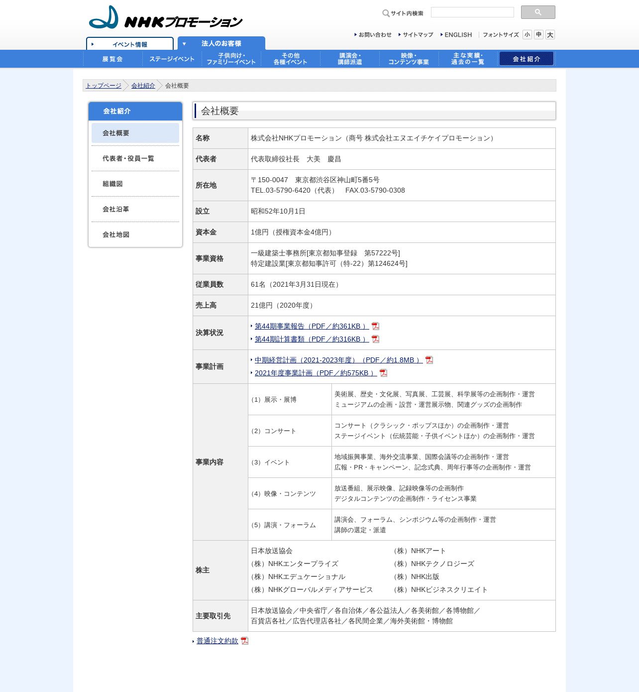
Task: Open その他各種イベント menu item
Action: click(291, 59)
